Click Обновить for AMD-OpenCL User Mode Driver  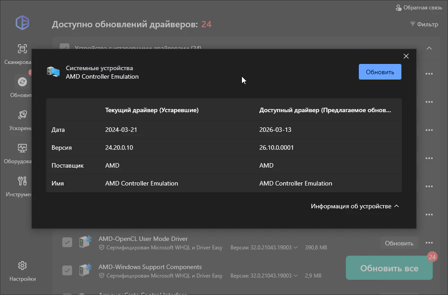[x=399, y=243]
